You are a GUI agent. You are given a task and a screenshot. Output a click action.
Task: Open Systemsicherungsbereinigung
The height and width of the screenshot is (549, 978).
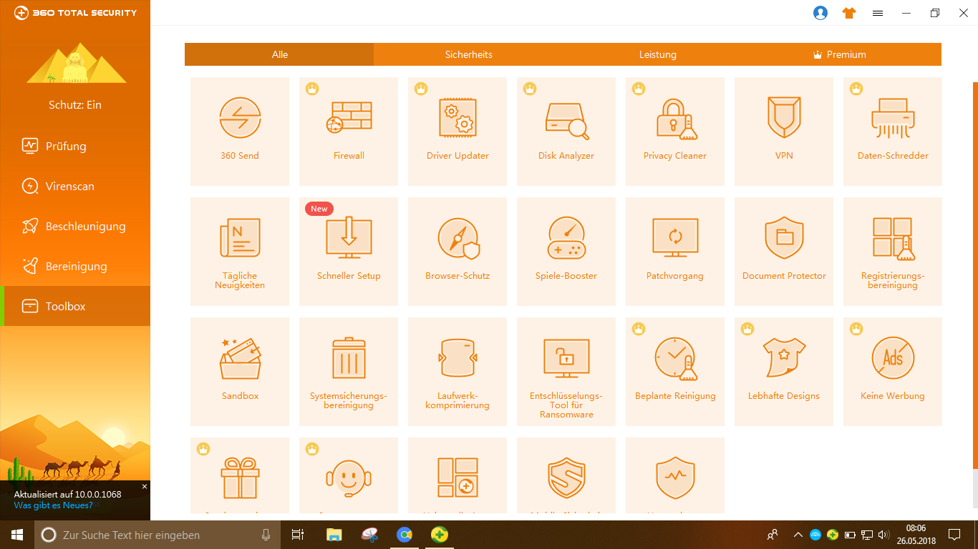349,372
